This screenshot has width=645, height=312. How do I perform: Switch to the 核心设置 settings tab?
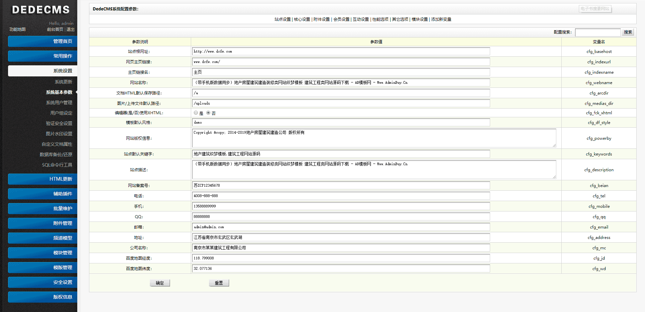(x=303, y=19)
